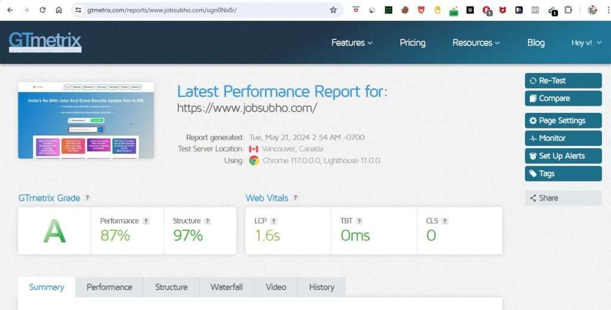Click the CLS value 0
This screenshot has width=611, height=310.
coord(431,235)
